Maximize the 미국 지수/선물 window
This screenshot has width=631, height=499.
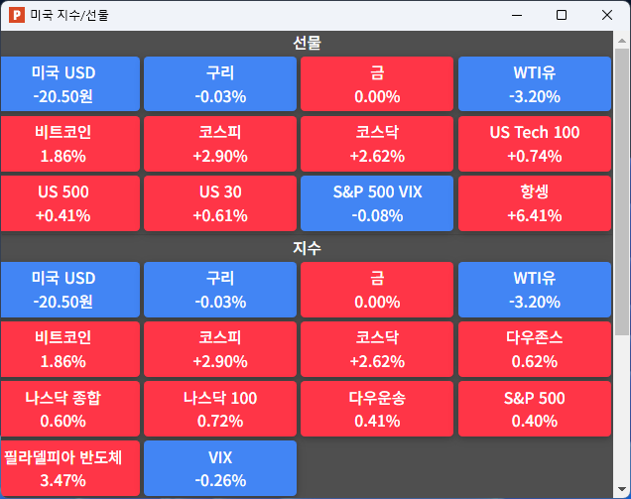tap(562, 15)
